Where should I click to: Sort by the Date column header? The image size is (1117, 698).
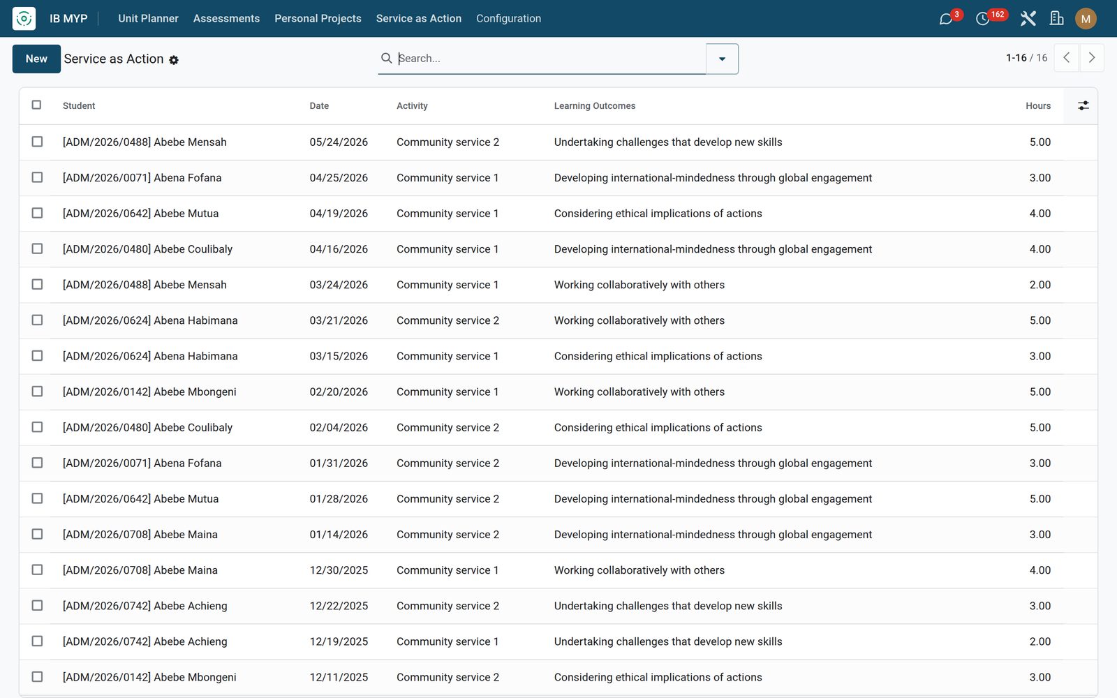click(x=319, y=106)
